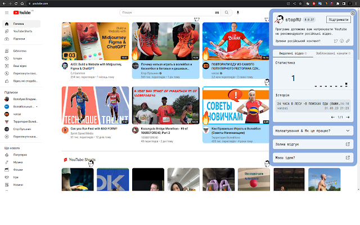The image size is (360, 225).
Task: Open CZN Burak meat video thumbnail
Action: 236,41
